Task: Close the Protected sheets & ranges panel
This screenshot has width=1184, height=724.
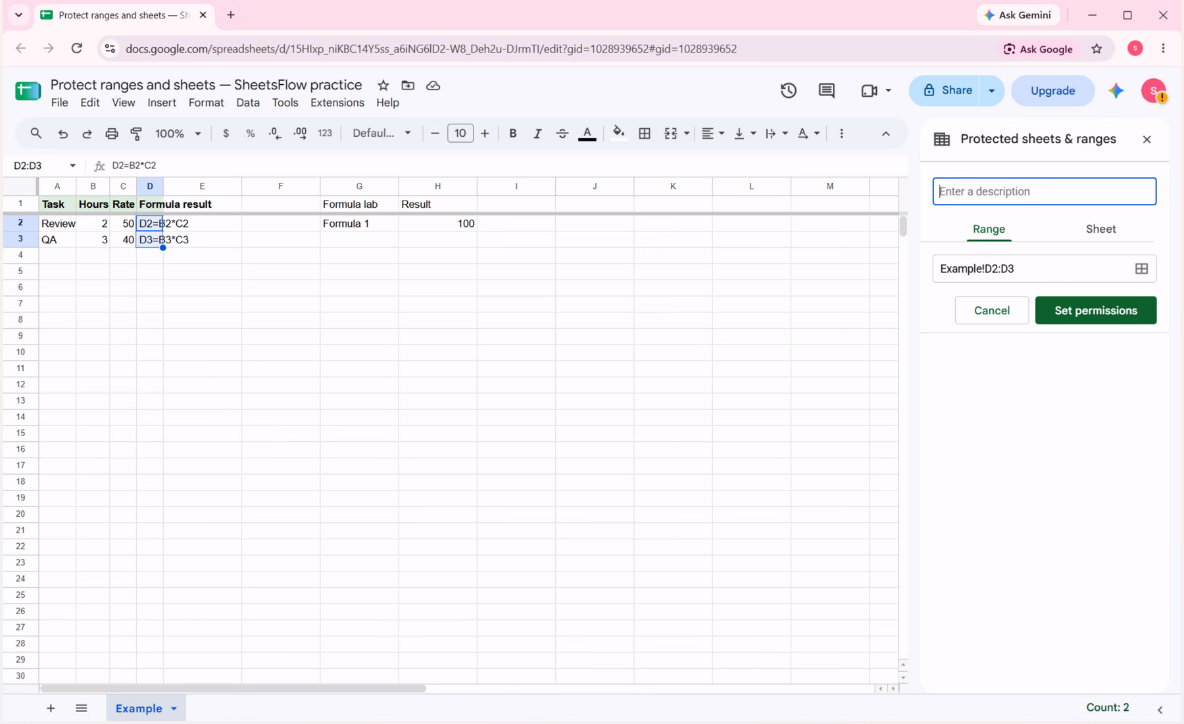Action: 1147,139
